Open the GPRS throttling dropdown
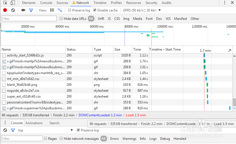Screen dimensions: 236x144 tap(142, 10)
